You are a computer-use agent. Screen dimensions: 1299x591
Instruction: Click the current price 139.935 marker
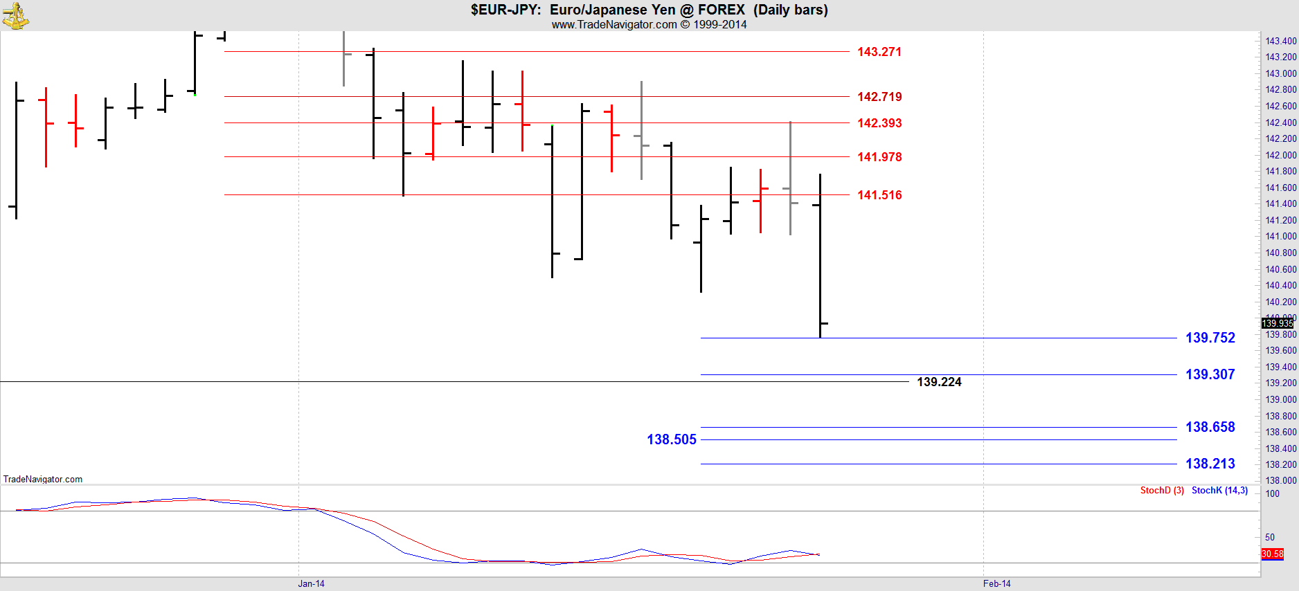[x=1277, y=323]
